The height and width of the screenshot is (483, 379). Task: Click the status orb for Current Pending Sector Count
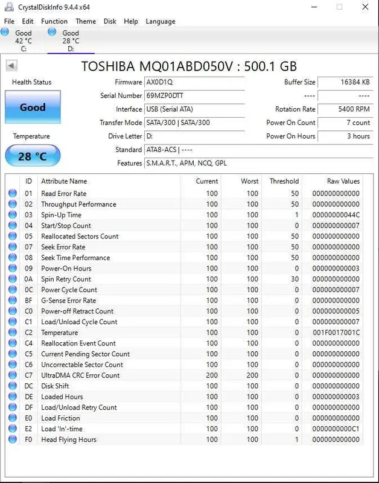pos(12,354)
